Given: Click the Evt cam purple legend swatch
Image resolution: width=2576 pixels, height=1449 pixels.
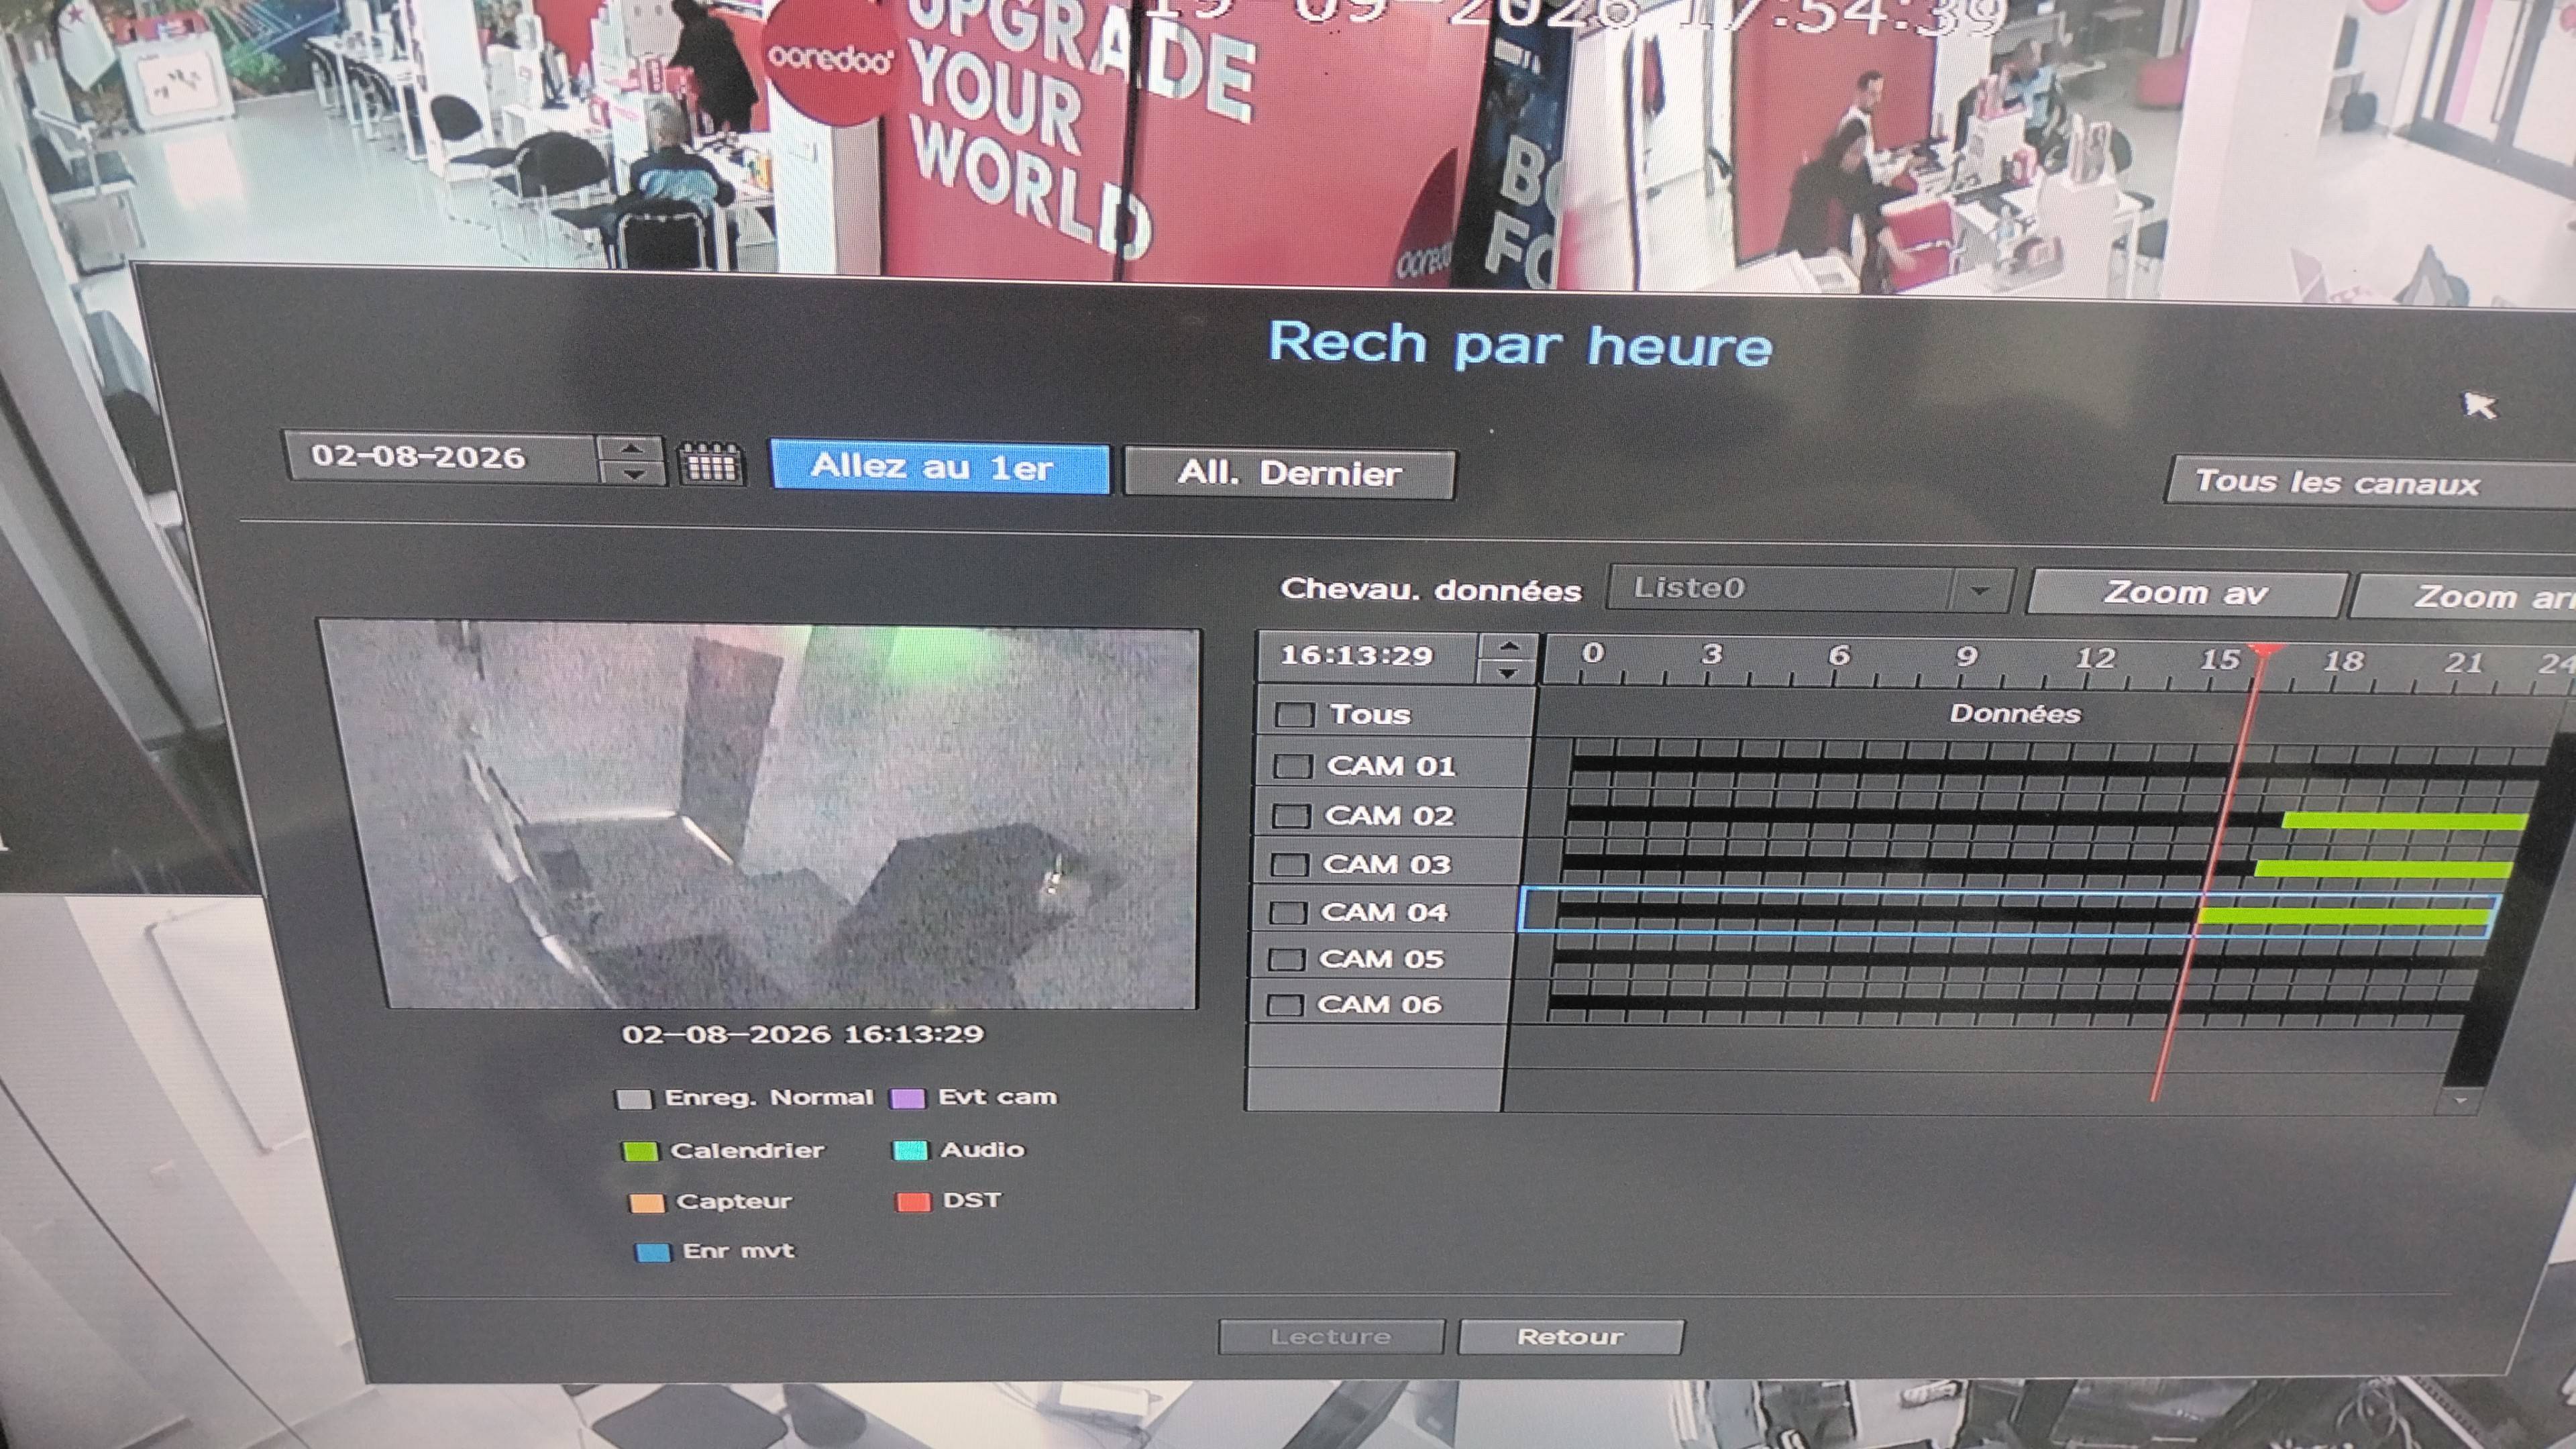Looking at the screenshot, I should tap(907, 1098).
